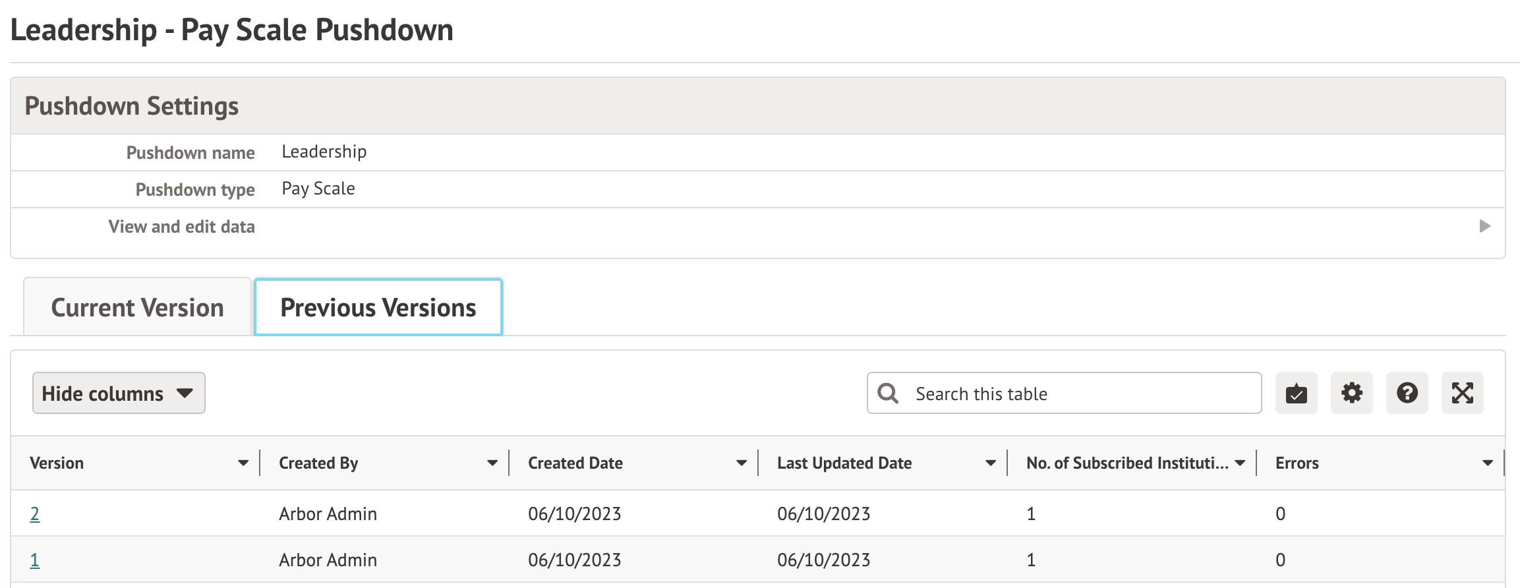Expand table to full screen
The height and width of the screenshot is (588, 1520).
1462,394
